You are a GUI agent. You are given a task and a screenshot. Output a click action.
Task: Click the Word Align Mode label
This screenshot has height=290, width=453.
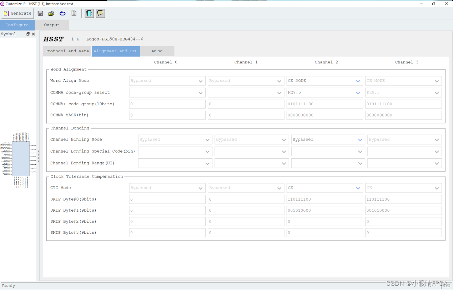click(70, 81)
